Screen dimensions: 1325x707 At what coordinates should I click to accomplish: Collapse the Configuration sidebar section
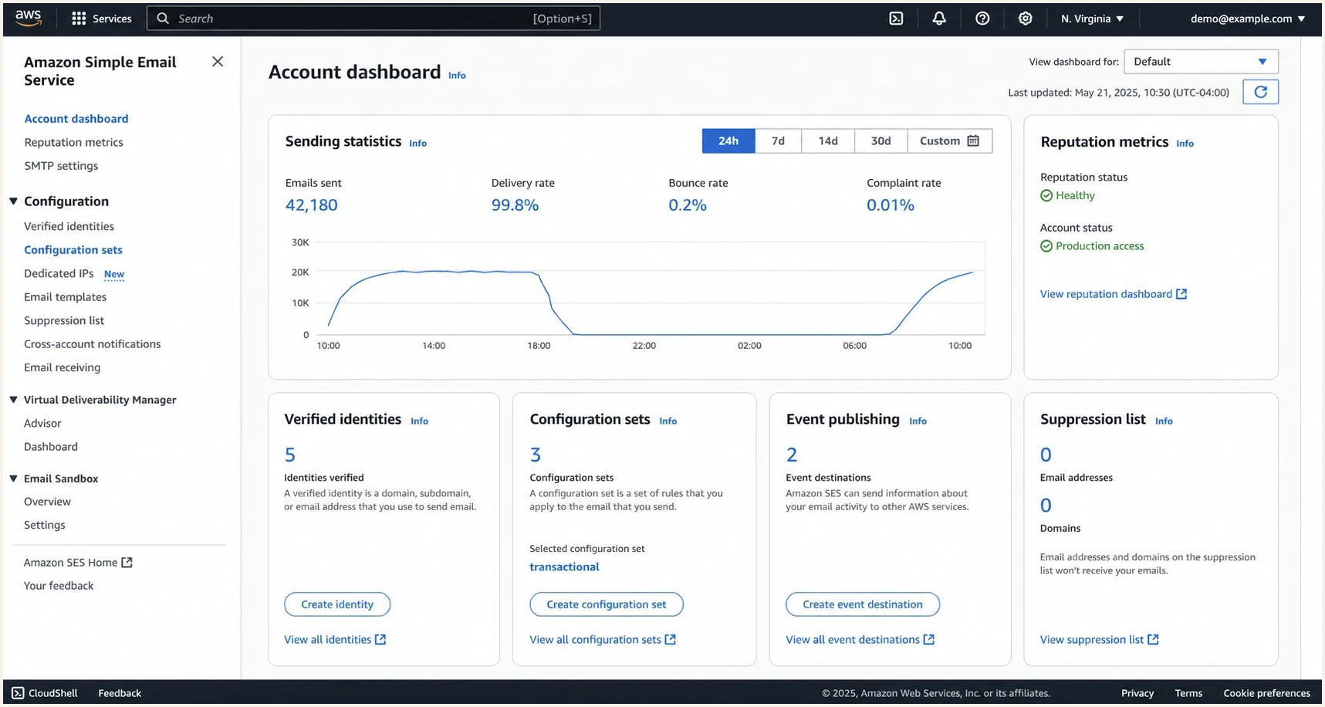point(13,201)
